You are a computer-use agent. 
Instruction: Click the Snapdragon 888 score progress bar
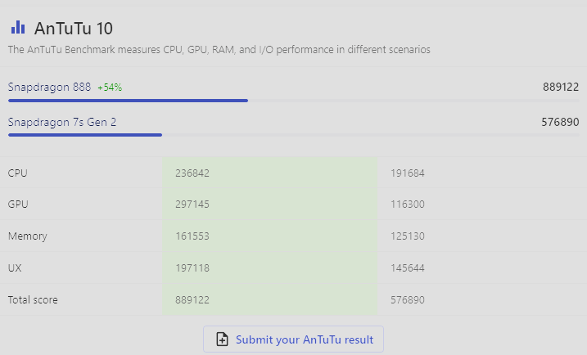click(x=293, y=101)
